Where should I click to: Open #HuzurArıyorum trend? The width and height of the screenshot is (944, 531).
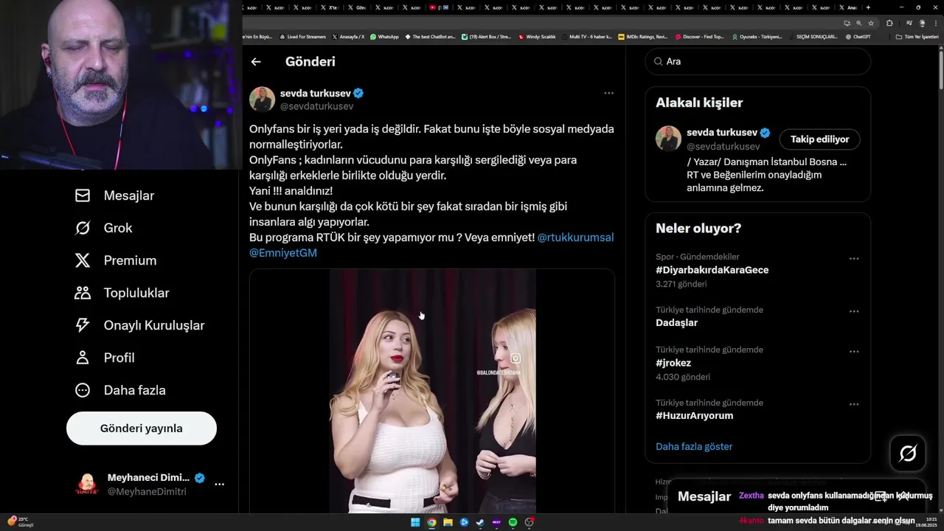694,416
